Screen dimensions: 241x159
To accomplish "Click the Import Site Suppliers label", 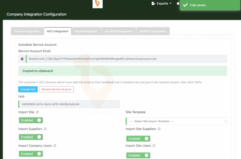I will coord(141,129).
